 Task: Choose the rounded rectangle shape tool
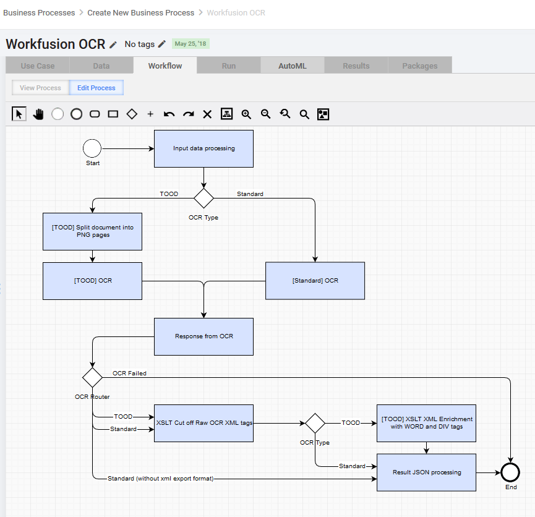[x=95, y=114]
